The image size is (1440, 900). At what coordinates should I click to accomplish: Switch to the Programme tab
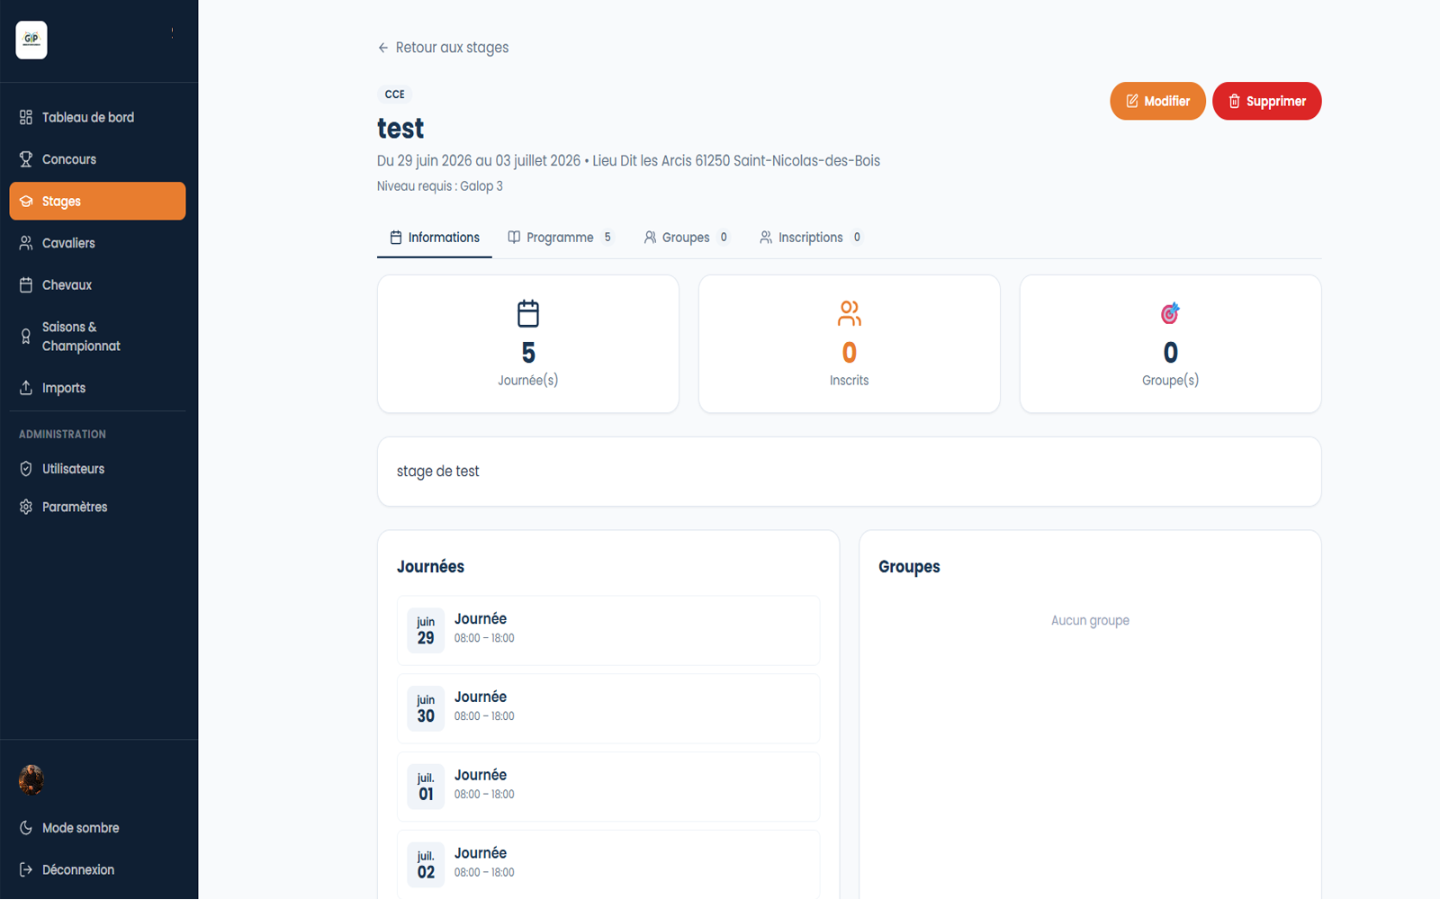point(560,238)
